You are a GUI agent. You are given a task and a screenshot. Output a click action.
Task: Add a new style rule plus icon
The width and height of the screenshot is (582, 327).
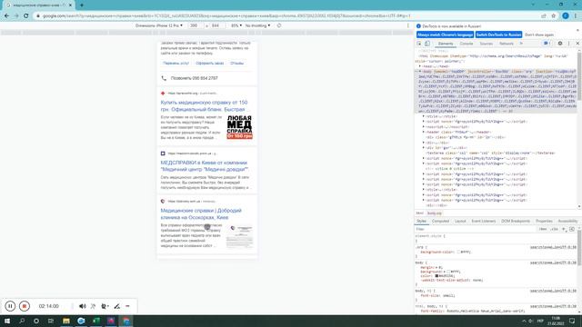point(564,229)
